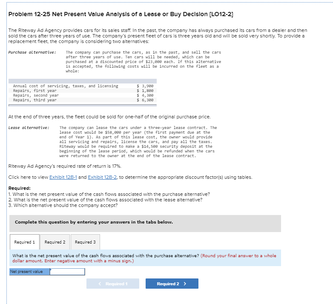Click the required rate of return 17% sentence

coord(65,166)
